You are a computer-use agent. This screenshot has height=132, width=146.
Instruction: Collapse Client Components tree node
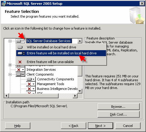coord(10,74)
